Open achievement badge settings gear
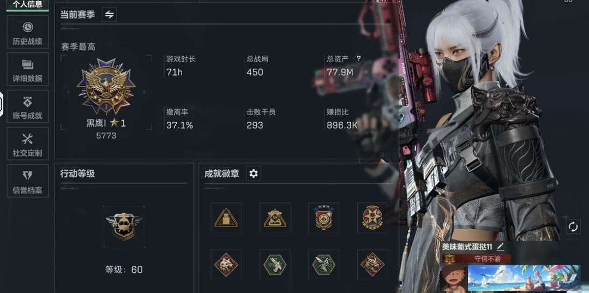Image resolution: width=589 pixels, height=293 pixels. tap(254, 174)
